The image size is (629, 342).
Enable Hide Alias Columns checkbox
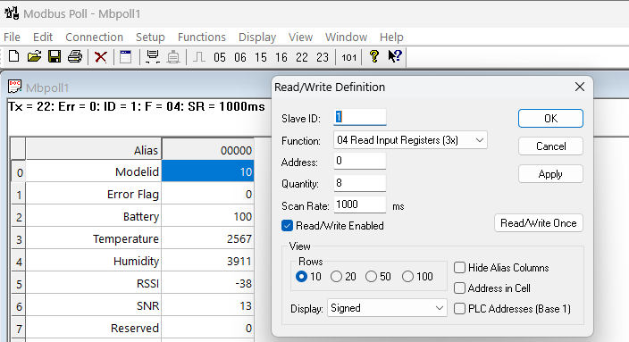[x=460, y=267]
